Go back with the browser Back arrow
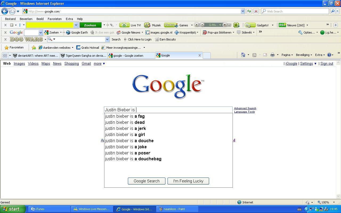Viewport: 341px width, 213px height. [x=5, y=11]
